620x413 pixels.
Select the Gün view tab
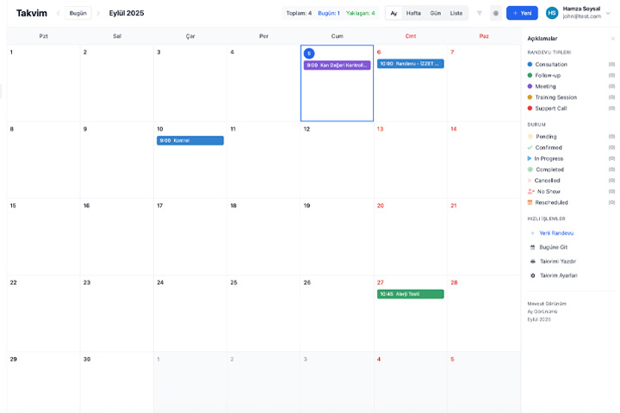435,13
